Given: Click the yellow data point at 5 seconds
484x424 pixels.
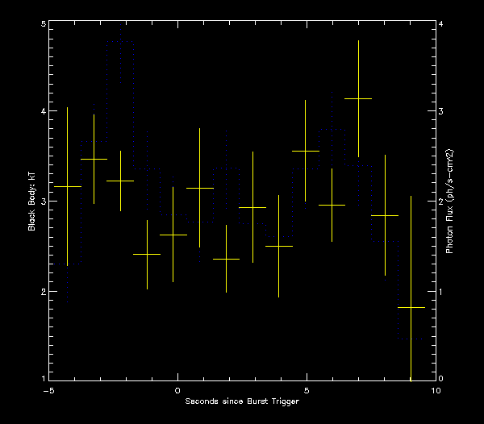Looking at the screenshot, I should (305, 151).
